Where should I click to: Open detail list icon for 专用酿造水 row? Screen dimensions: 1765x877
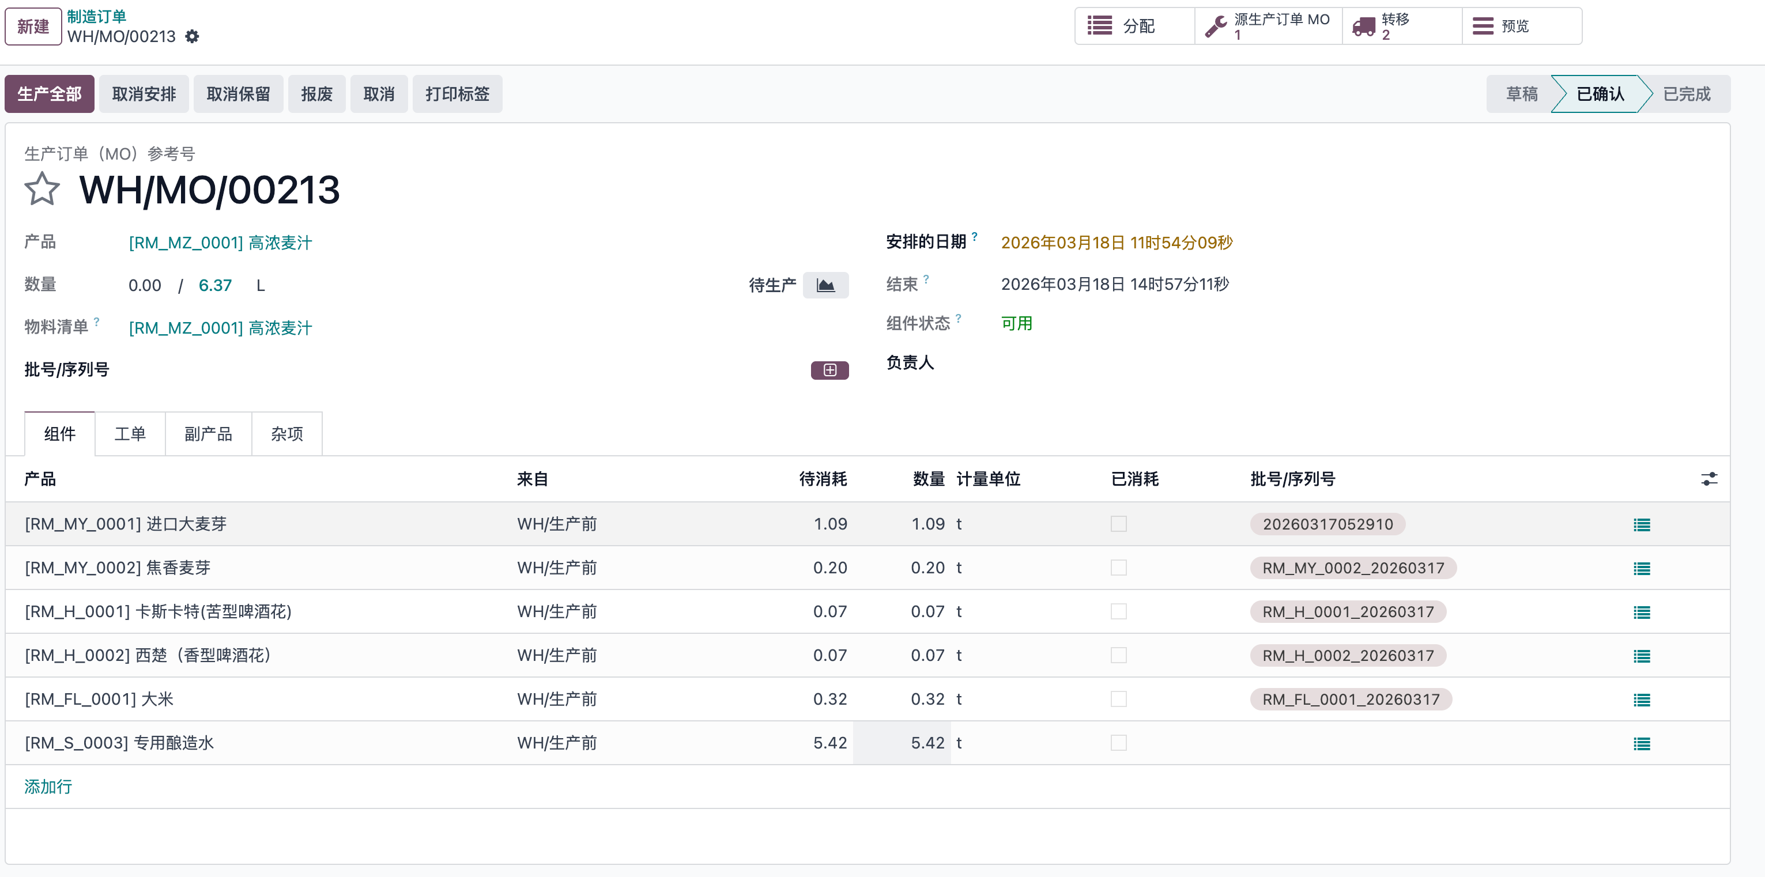[1642, 744]
